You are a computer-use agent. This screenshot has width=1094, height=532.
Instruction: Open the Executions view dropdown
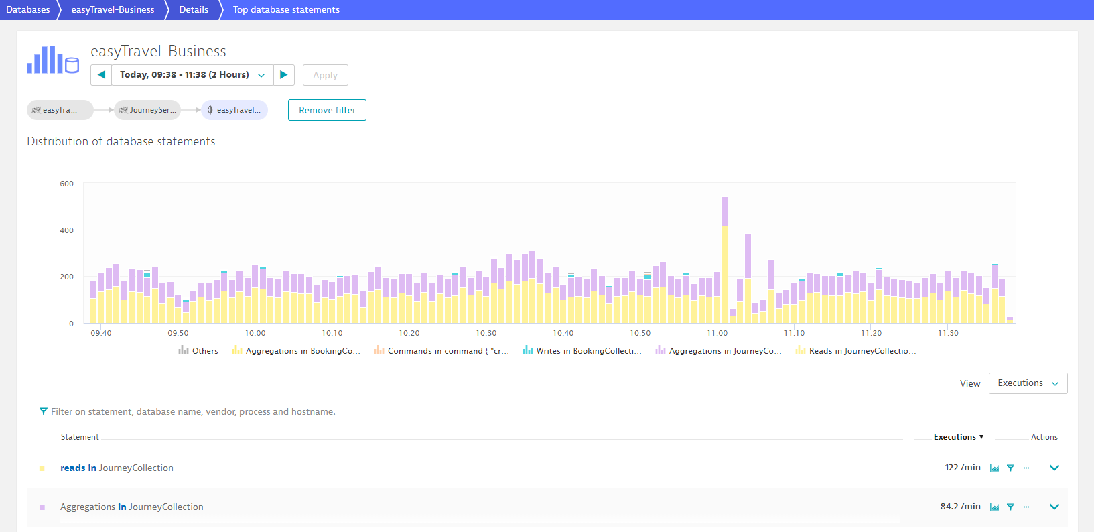coord(1028,383)
